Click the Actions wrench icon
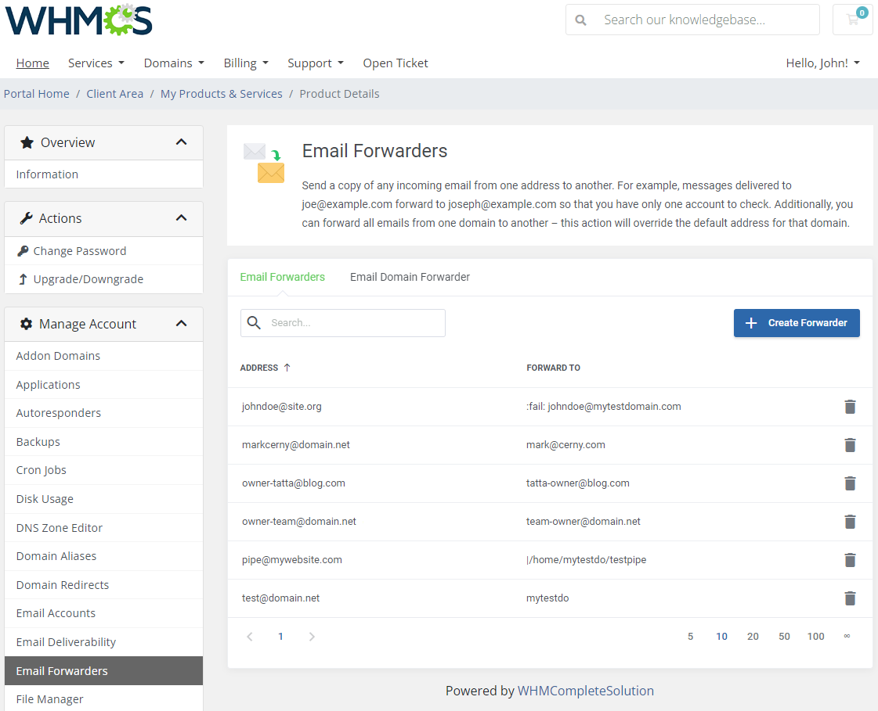The height and width of the screenshot is (711, 878). pyautogui.click(x=27, y=218)
